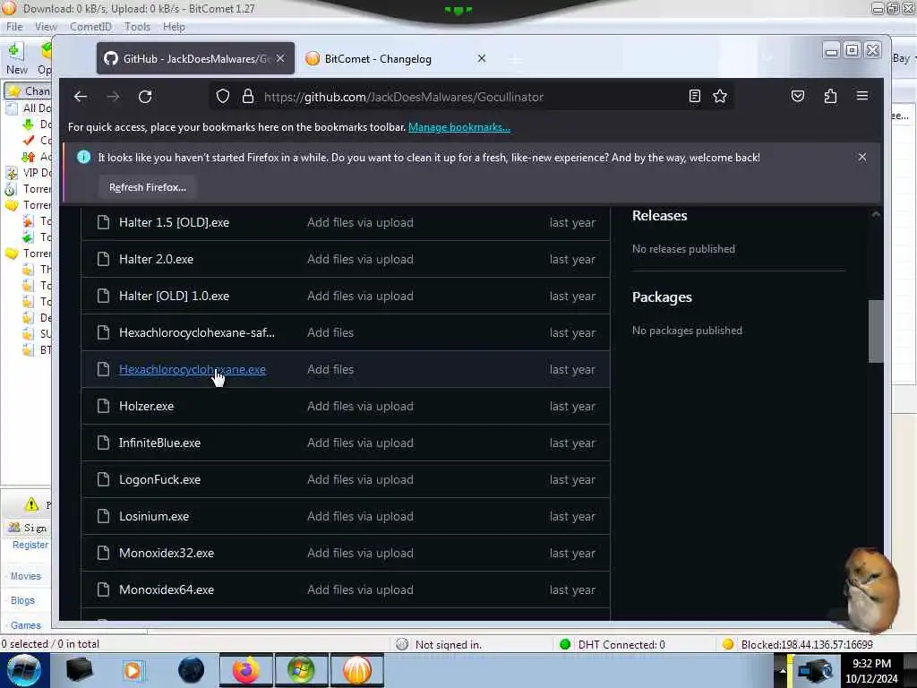Click file icon next to Monoxidex64.exe
917x688 pixels.
104,589
